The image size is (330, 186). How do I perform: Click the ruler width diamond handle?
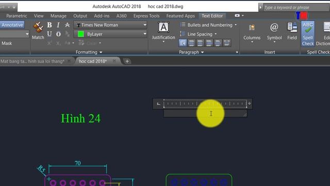tap(250, 103)
